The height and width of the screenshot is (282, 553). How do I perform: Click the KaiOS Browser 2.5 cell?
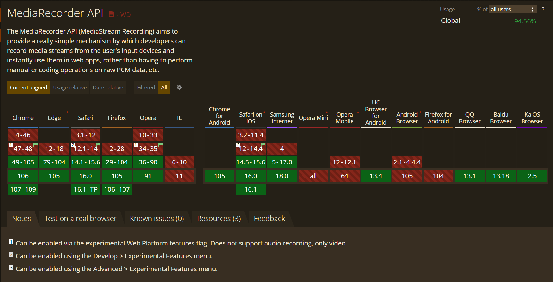pos(532,176)
